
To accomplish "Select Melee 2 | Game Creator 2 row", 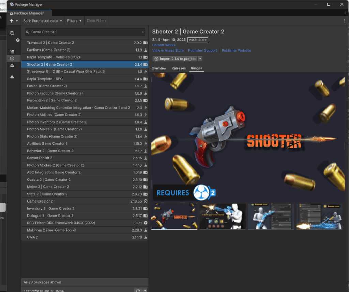I will coord(85,187).
